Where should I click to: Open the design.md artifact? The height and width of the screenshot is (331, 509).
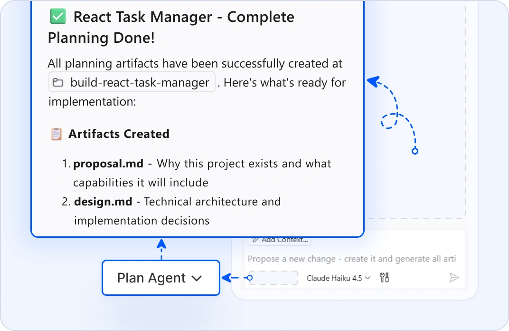(x=103, y=202)
